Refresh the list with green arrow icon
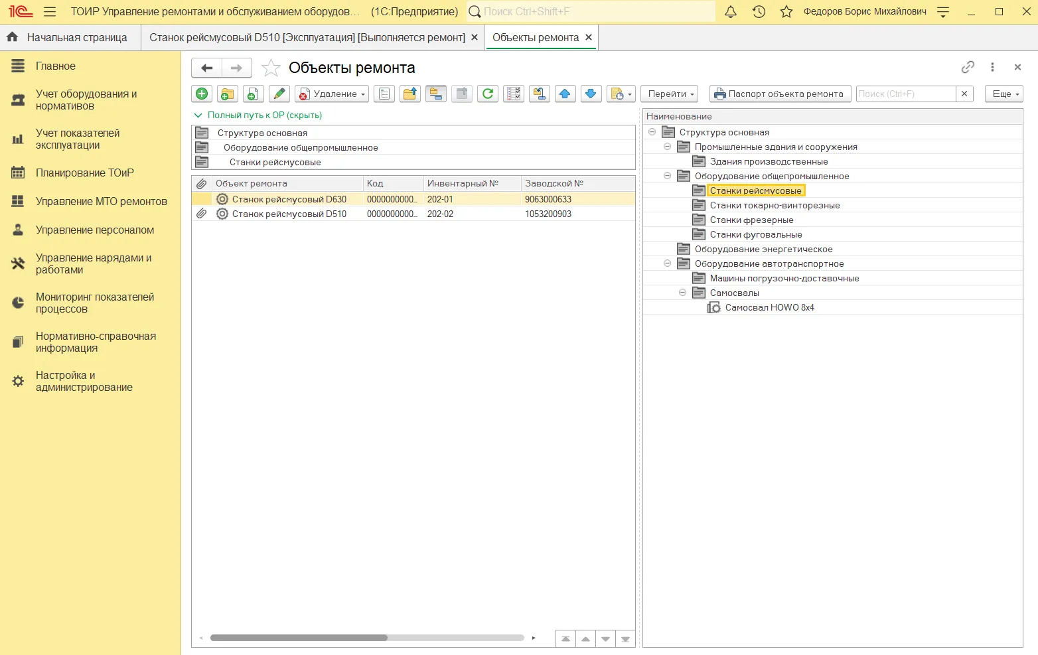The height and width of the screenshot is (655, 1038). pyautogui.click(x=488, y=94)
